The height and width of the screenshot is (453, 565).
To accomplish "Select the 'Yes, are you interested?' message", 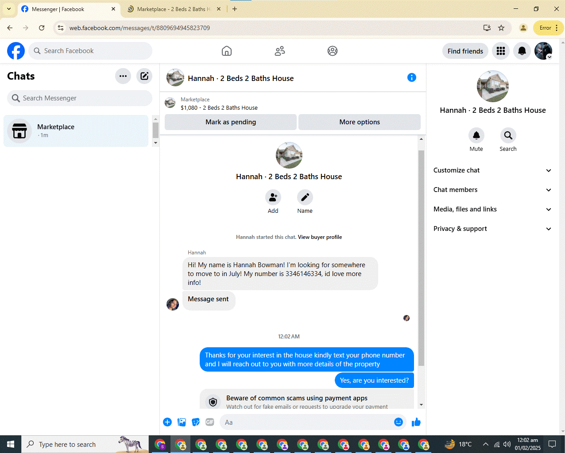I will tap(374, 380).
